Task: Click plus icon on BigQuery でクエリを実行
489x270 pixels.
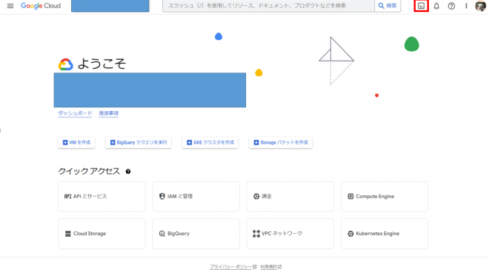Action: coord(113,143)
